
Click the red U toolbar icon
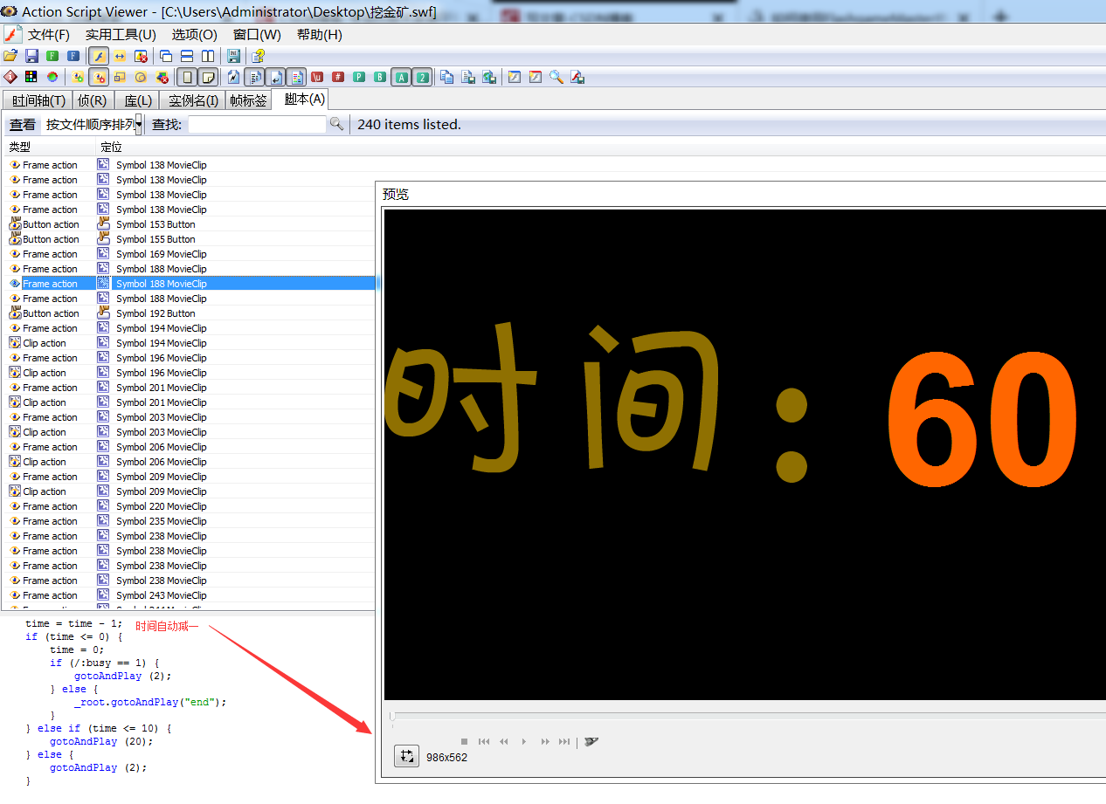tap(317, 77)
